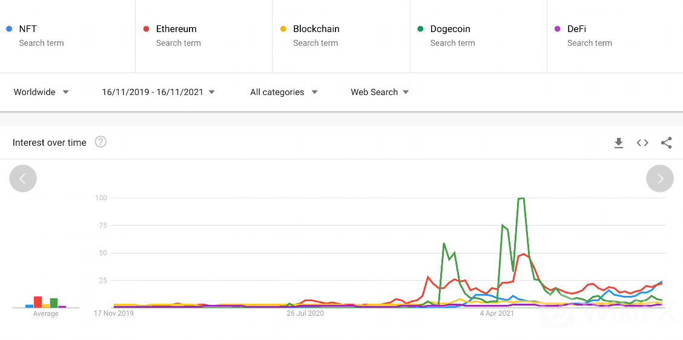The height and width of the screenshot is (340, 683).
Task: Click the green Dogecoin color dot
Action: coord(420,29)
